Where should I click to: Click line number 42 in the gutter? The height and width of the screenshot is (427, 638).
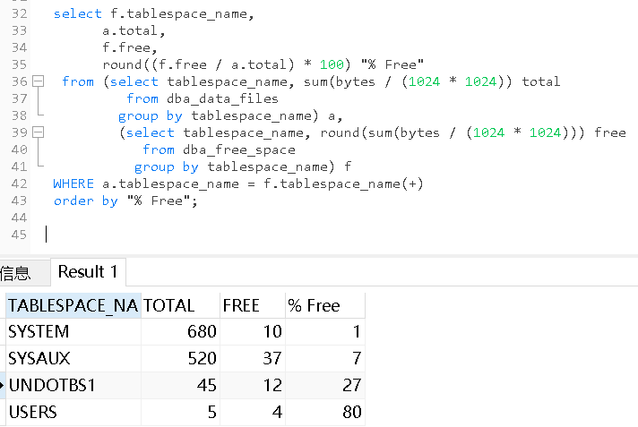(x=20, y=184)
